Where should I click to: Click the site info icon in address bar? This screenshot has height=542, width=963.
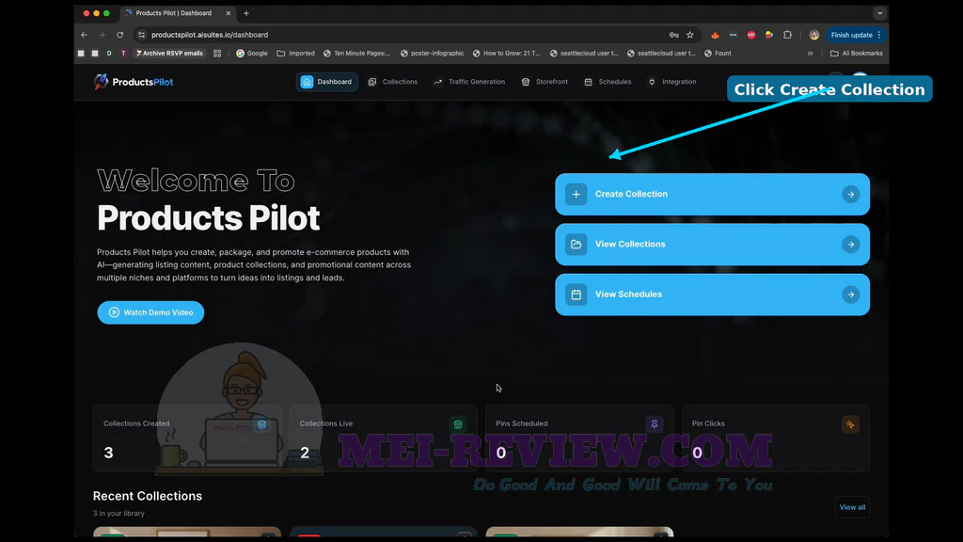click(x=141, y=35)
